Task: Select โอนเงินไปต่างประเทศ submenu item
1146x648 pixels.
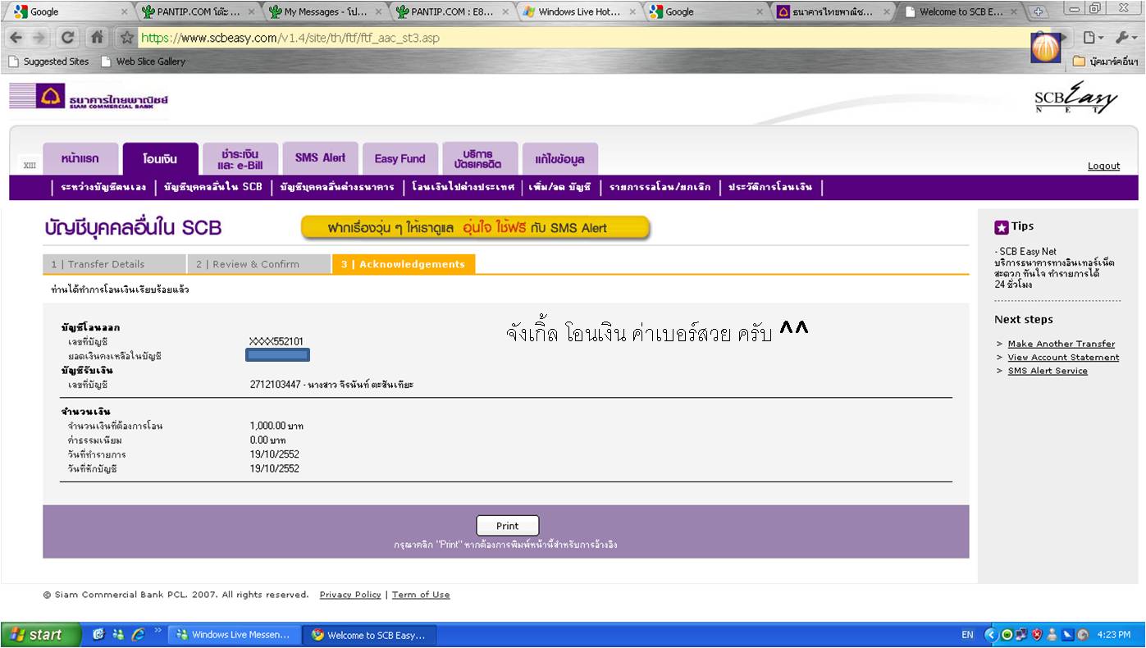Action: click(x=463, y=187)
